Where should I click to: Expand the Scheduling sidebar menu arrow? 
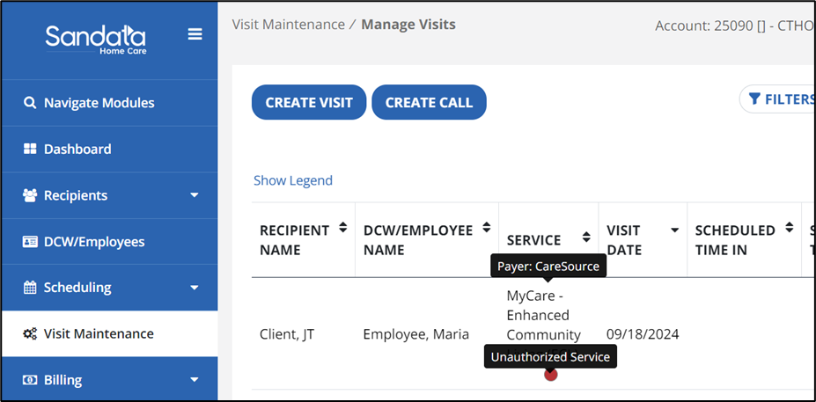click(x=195, y=288)
